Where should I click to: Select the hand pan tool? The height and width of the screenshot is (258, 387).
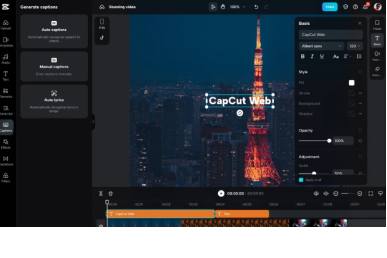click(223, 7)
